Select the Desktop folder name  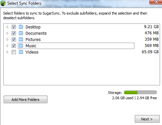(33, 27)
